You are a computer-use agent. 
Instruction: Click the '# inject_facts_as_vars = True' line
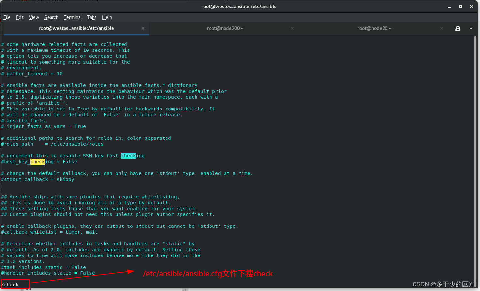pyautogui.click(x=43, y=126)
